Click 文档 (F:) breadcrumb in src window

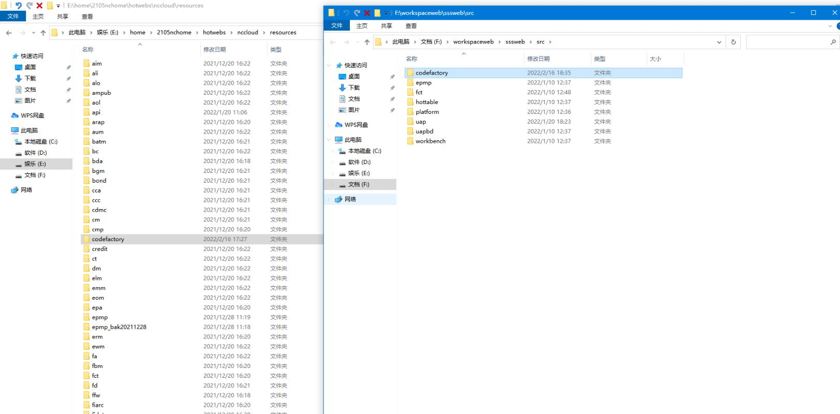pyautogui.click(x=431, y=42)
